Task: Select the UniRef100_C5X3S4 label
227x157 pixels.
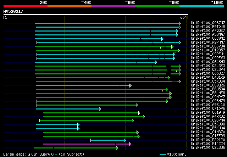Action: tap(208, 81)
